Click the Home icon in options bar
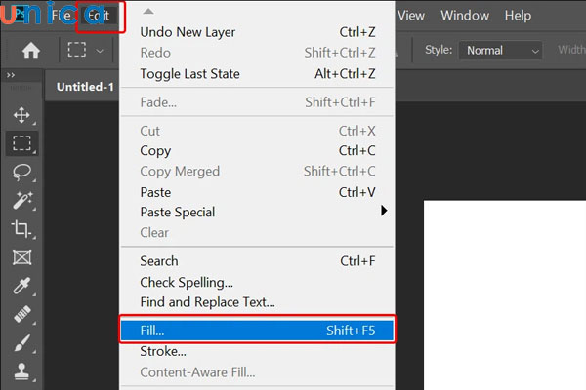 click(30, 50)
